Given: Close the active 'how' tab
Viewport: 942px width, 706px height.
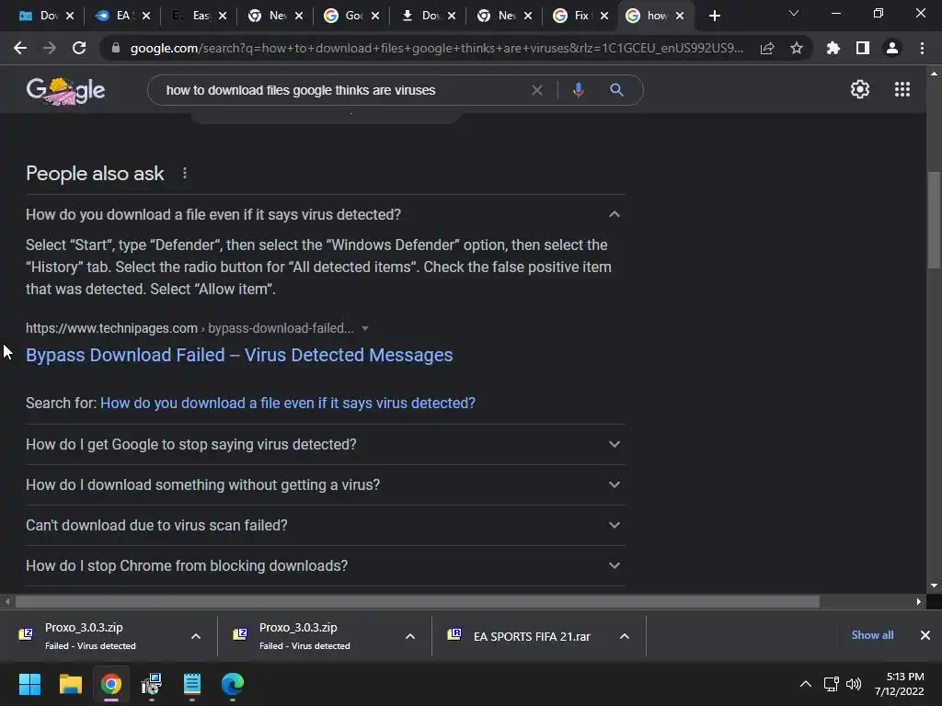Looking at the screenshot, I should 680,16.
